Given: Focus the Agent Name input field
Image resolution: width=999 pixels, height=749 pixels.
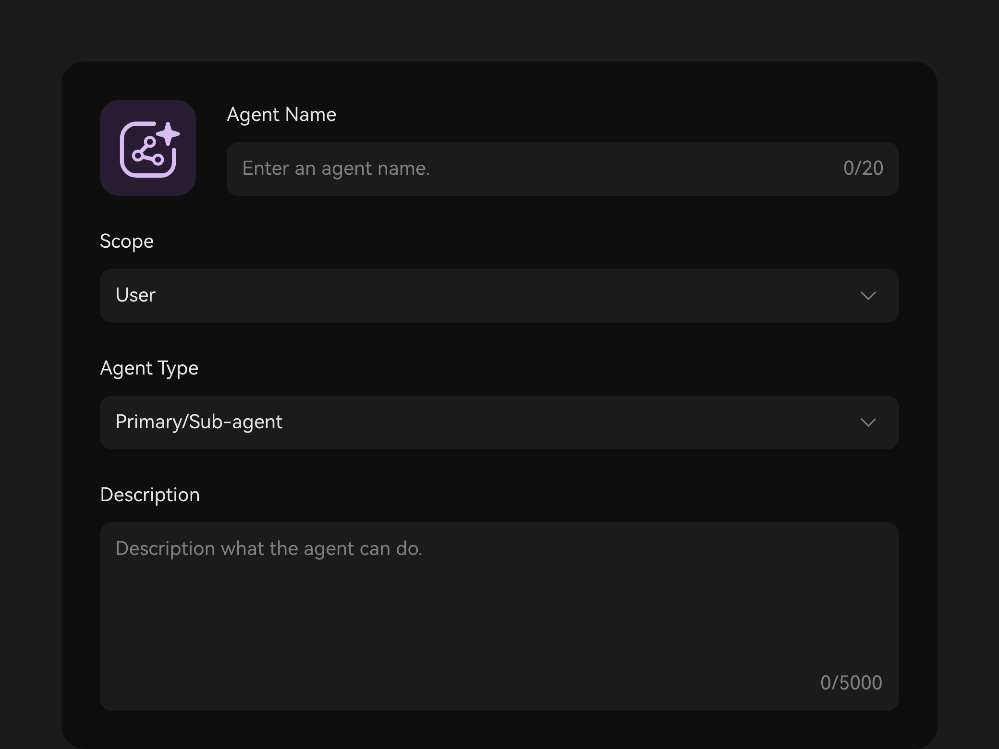Looking at the screenshot, I should tap(562, 169).
